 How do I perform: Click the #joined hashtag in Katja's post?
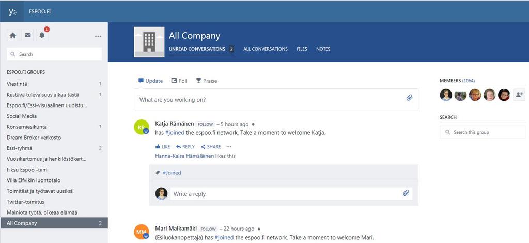tap(175, 133)
